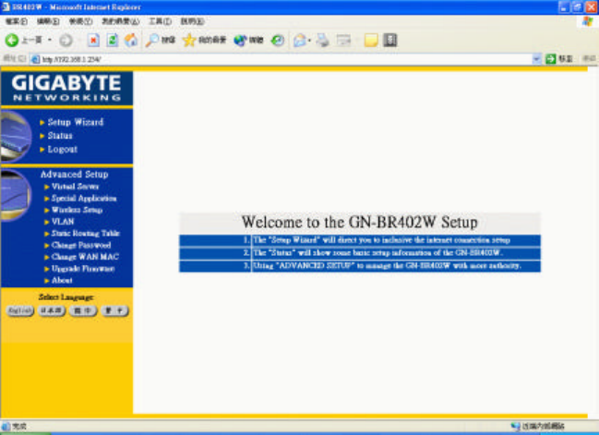The image size is (599, 435).
Task: Select the English language button
Action: click(x=20, y=310)
